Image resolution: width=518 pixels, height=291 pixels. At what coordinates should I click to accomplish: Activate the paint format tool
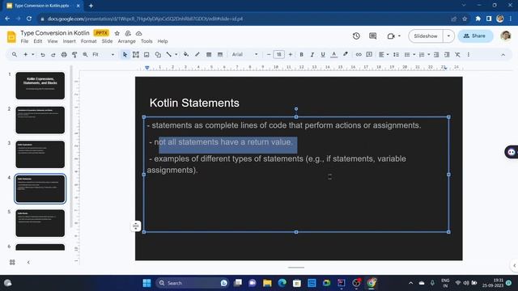pos(74,55)
